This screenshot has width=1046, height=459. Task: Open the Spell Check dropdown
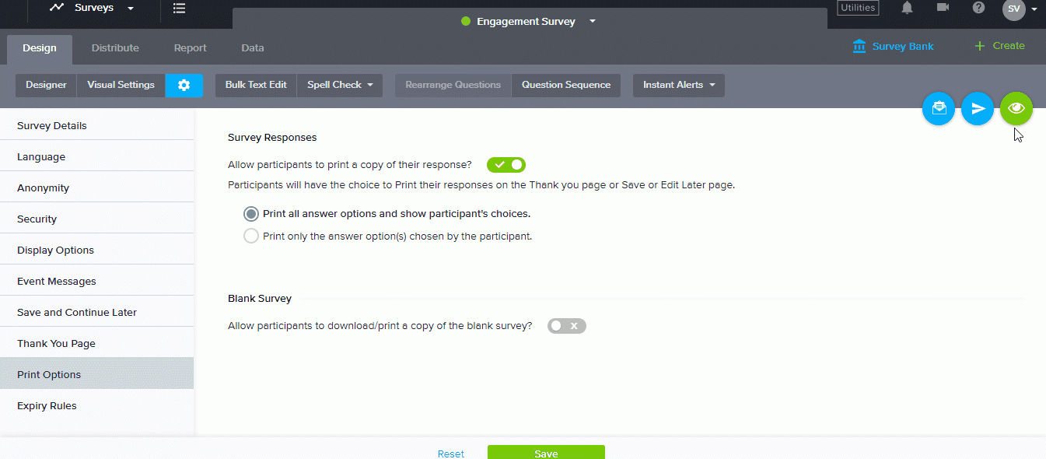pyautogui.click(x=340, y=86)
